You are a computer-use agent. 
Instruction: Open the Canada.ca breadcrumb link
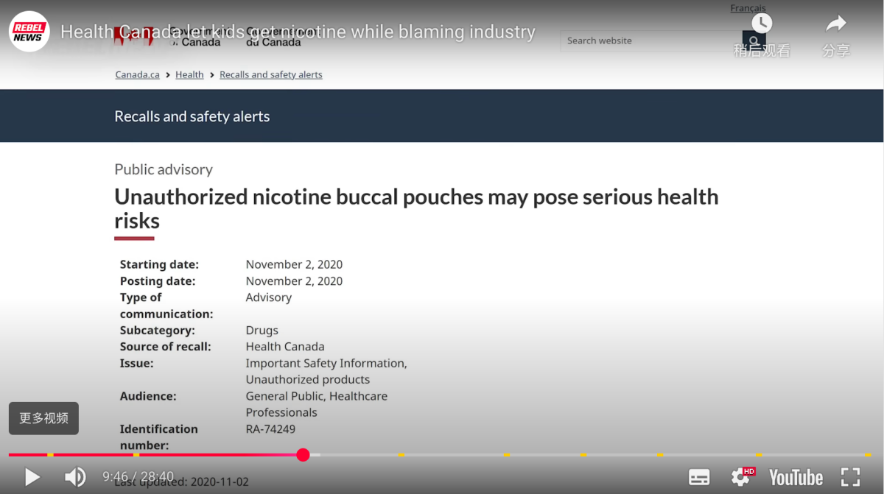click(x=137, y=75)
